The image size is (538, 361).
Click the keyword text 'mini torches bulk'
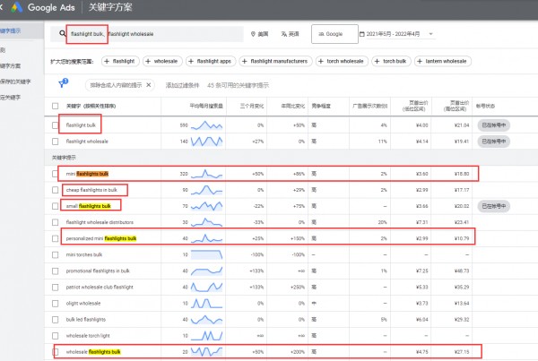point(84,254)
